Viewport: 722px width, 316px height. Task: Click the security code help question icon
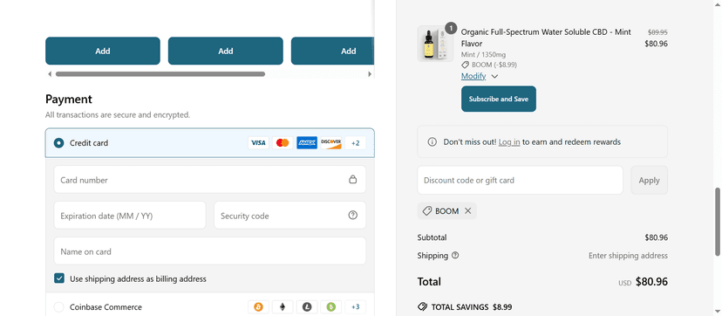click(x=352, y=215)
